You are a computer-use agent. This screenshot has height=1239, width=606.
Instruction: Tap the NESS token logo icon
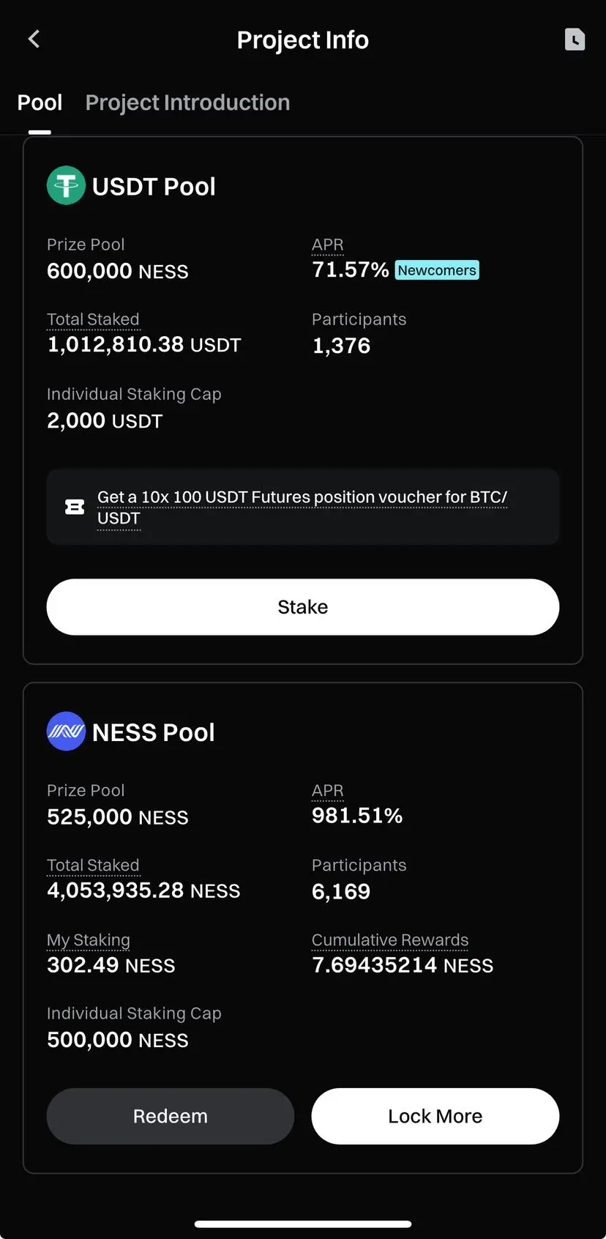(x=66, y=732)
